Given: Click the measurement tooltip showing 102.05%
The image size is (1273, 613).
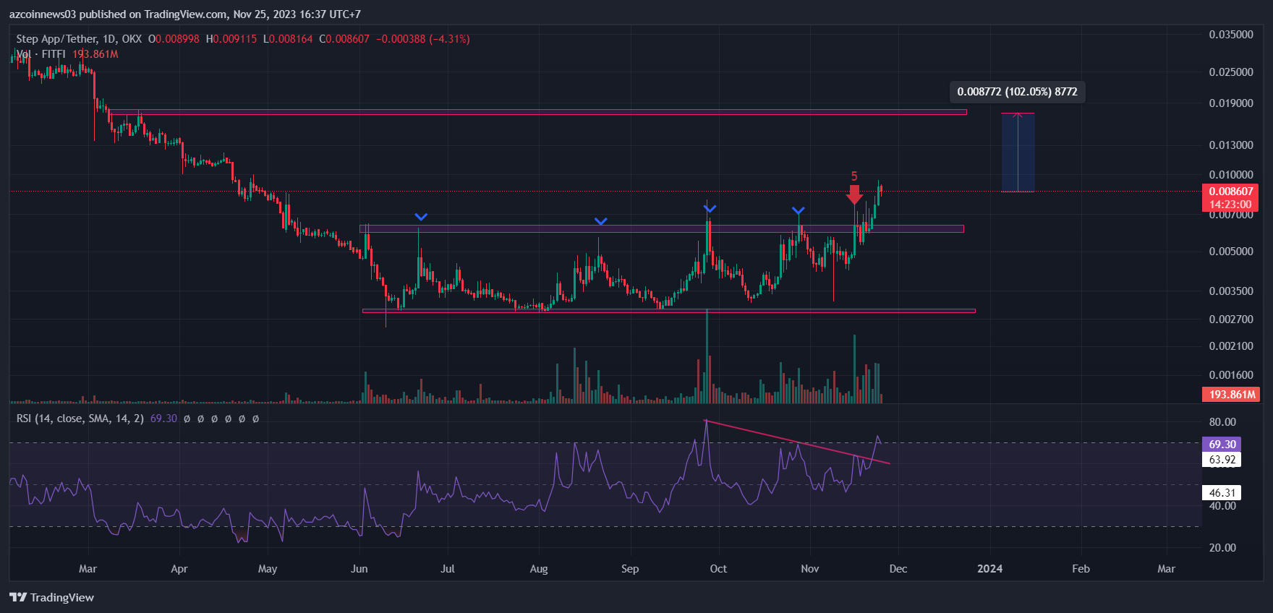Looking at the screenshot, I should point(1017,92).
